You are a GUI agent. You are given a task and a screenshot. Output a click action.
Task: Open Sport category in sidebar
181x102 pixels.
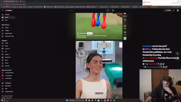(x=8, y=60)
